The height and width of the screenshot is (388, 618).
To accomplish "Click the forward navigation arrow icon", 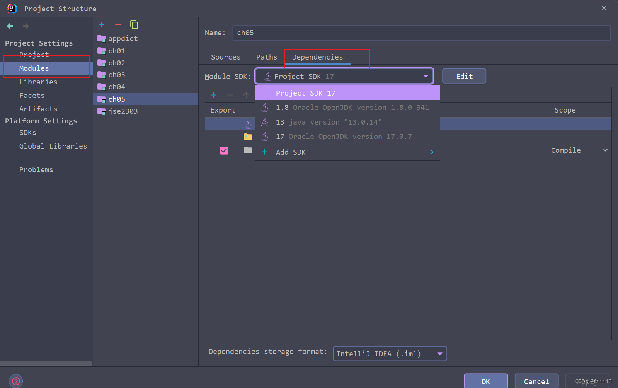I will (x=26, y=26).
